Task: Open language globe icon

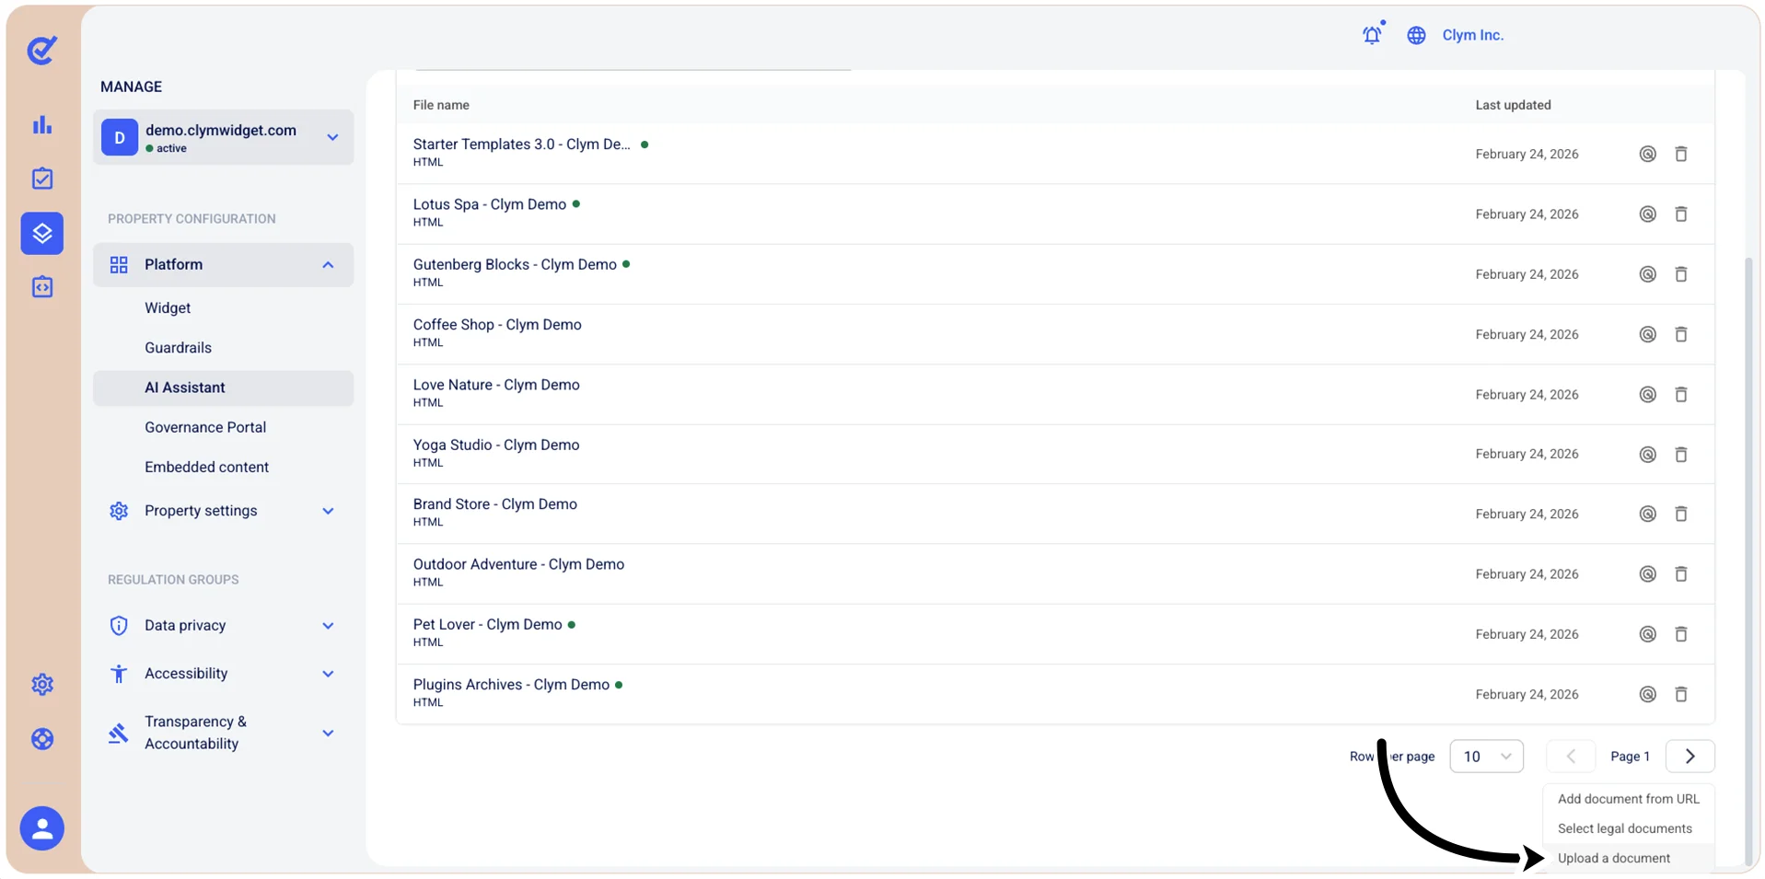Action: pos(1416,35)
